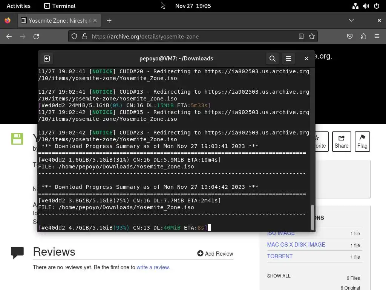Show site security padlock info
386x290 pixels.
pos(85,37)
